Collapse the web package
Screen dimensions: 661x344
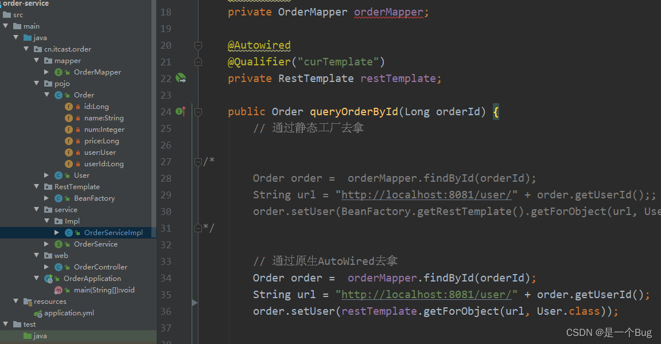(36, 256)
